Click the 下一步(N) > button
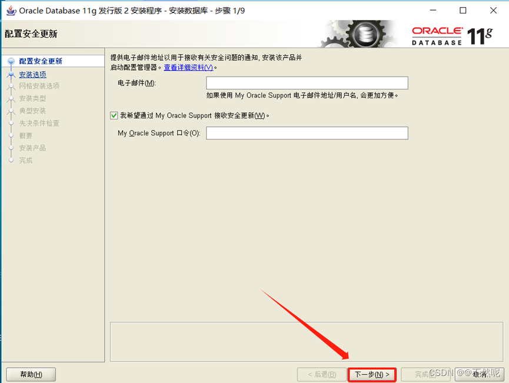 pyautogui.click(x=372, y=375)
